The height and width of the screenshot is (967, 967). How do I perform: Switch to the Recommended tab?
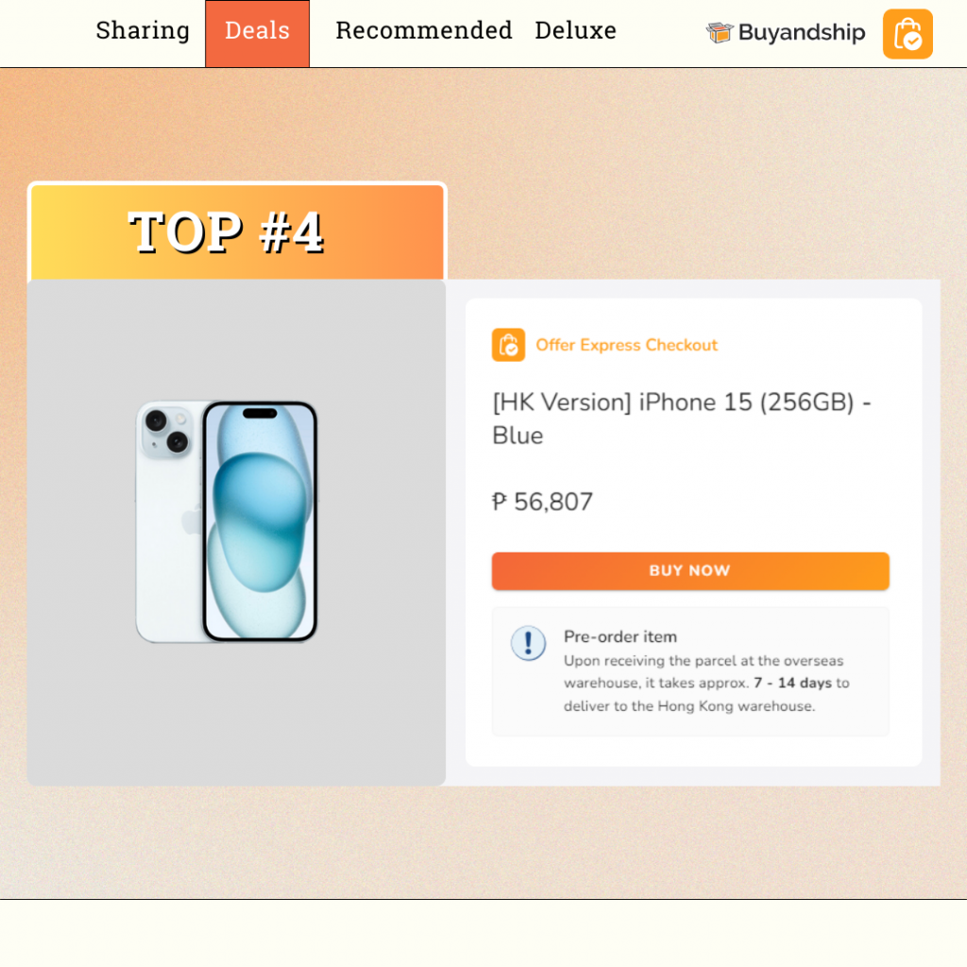click(424, 30)
